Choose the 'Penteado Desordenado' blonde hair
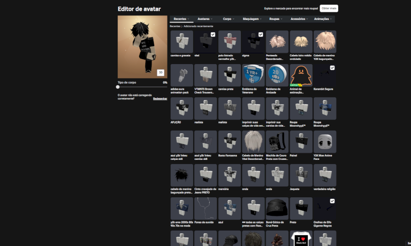The height and width of the screenshot is (246, 411). pos(277,42)
